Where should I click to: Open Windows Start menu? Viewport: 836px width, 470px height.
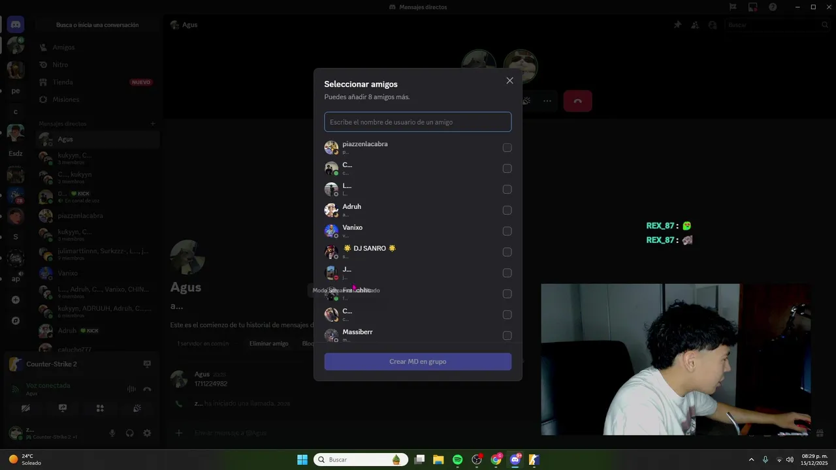coord(302,460)
